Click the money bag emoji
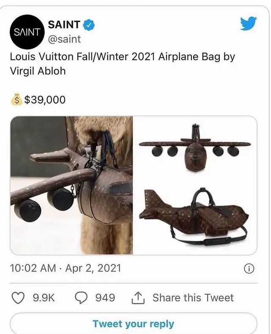The height and width of the screenshot is (334, 271). pos(16,100)
